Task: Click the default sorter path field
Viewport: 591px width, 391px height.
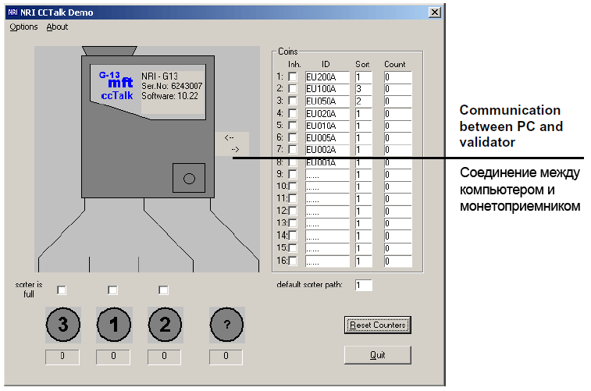Action: (x=363, y=285)
